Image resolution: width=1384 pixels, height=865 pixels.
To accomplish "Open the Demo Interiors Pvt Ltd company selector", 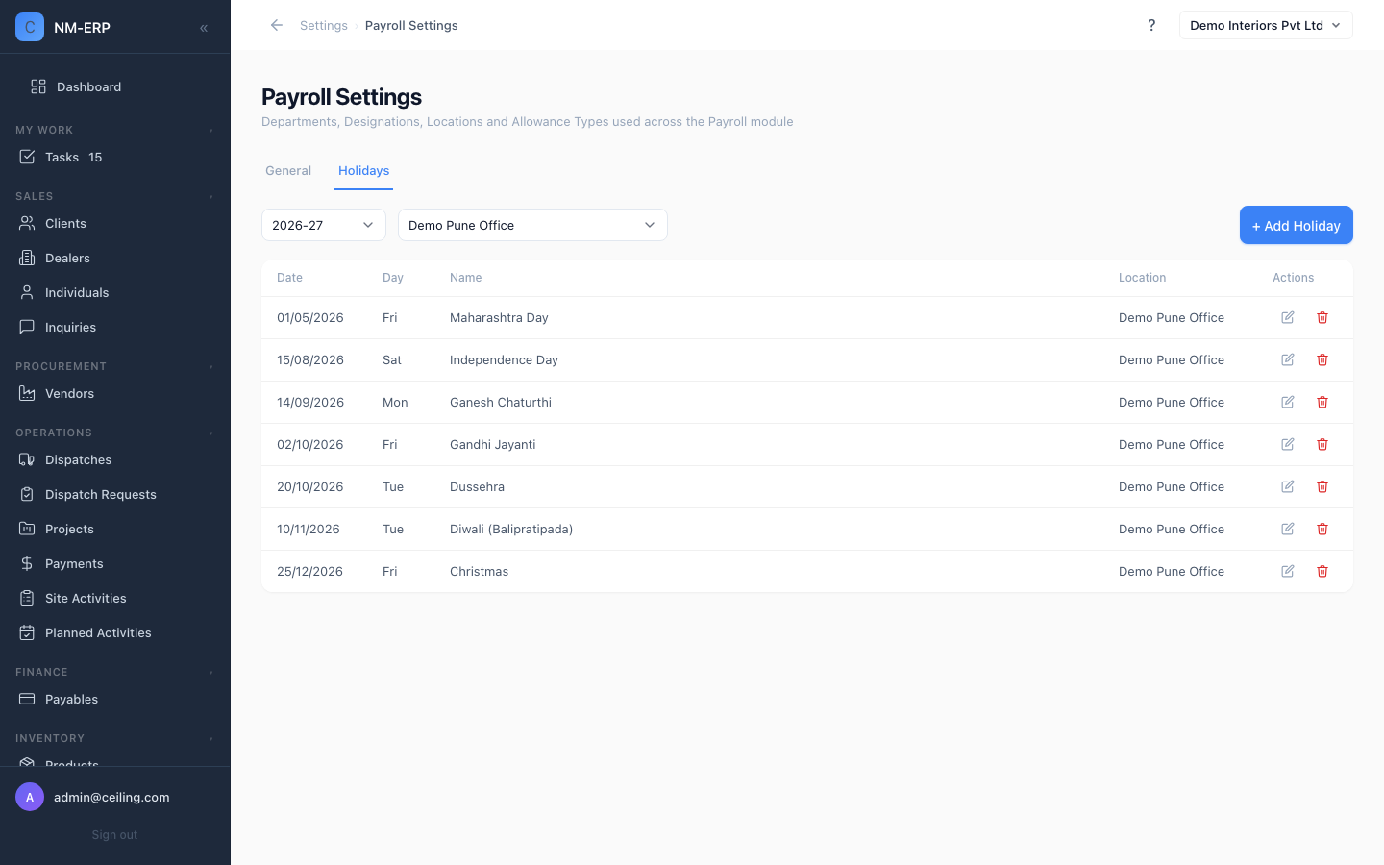I will (1266, 25).
